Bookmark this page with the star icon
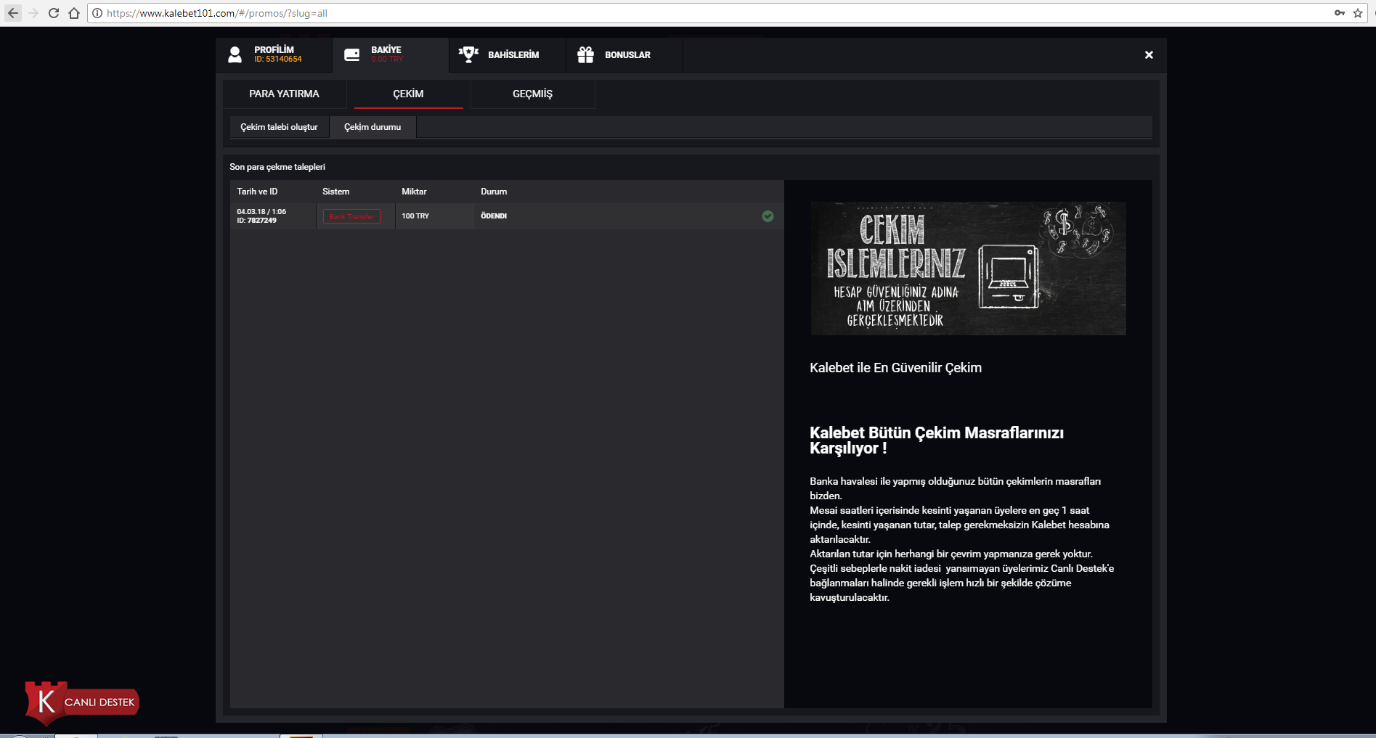The width and height of the screenshot is (1376, 738). 1358,13
